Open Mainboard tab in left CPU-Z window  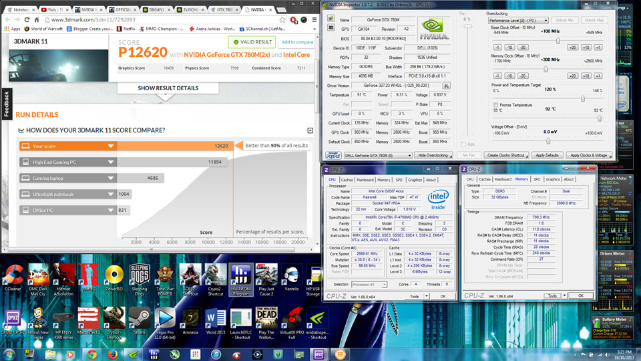[x=365, y=180]
